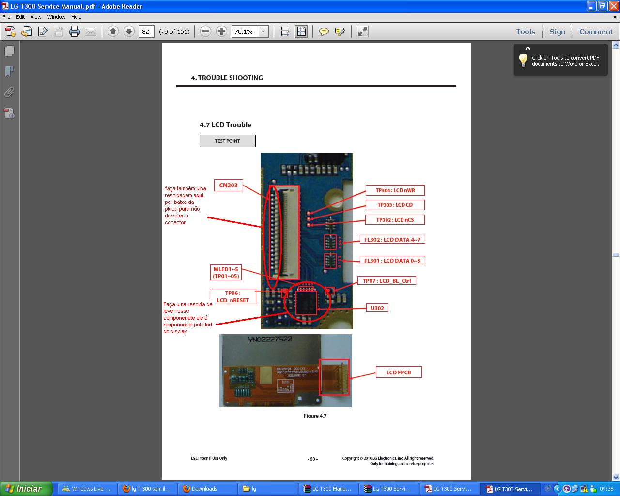Collapse the Tools tip popup chevron
This screenshot has width=620, height=496.
[528, 48]
